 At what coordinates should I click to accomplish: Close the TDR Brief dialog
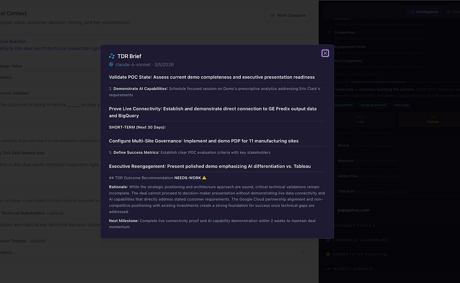(325, 53)
